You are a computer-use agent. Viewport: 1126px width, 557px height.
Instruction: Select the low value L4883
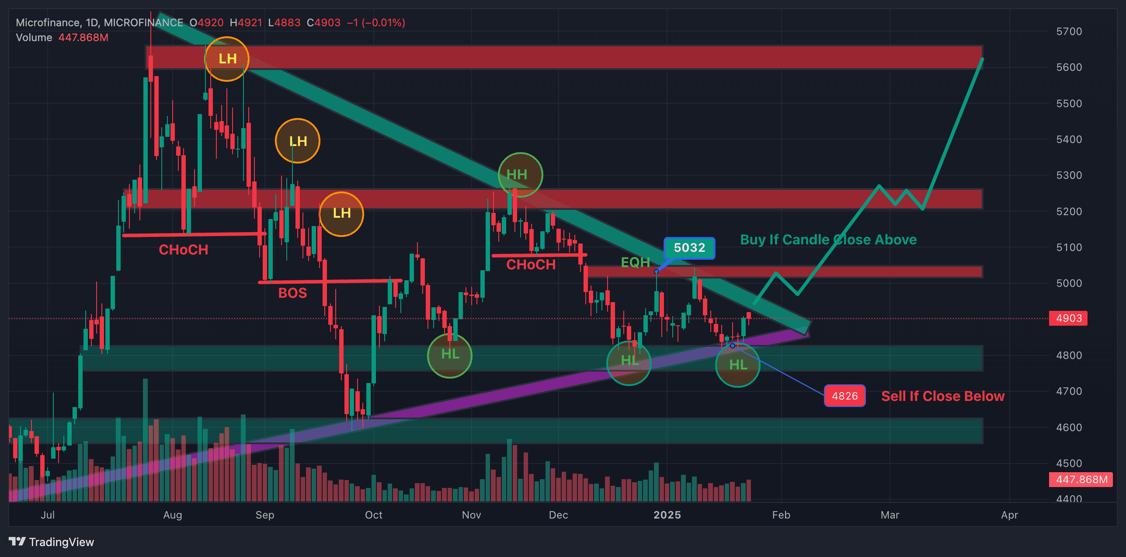284,23
